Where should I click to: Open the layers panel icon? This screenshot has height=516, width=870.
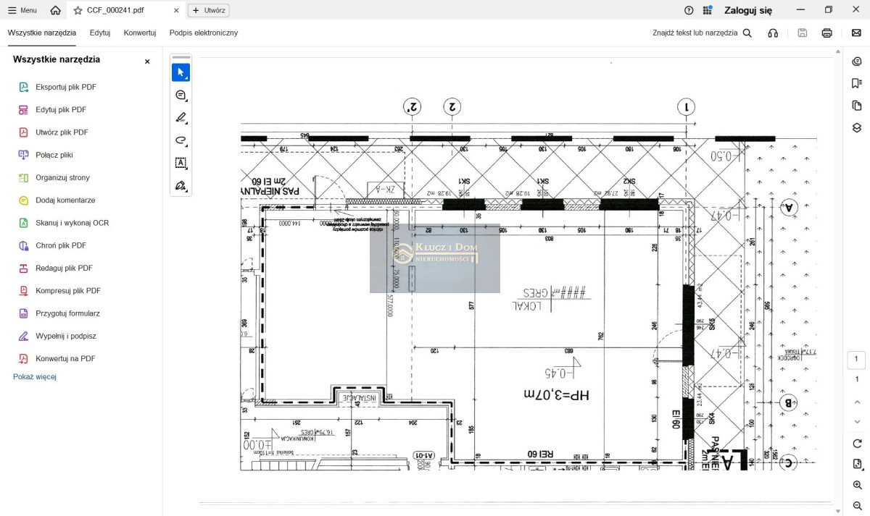[856, 127]
